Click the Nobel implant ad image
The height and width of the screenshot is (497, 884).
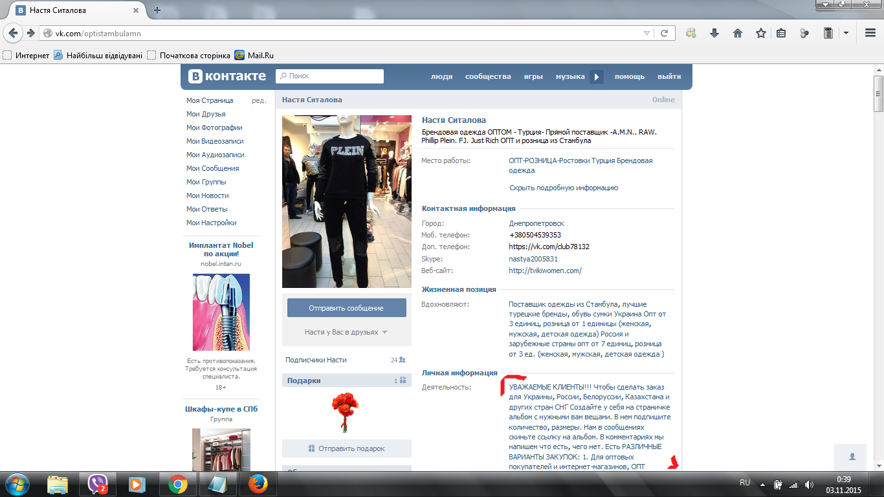click(x=221, y=312)
